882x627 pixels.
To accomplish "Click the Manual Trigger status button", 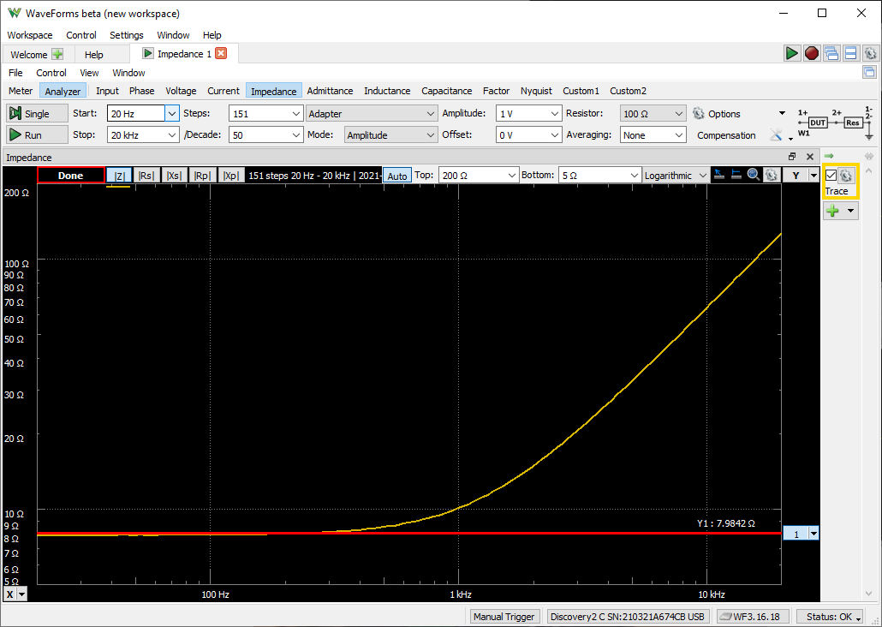I will 504,617.
